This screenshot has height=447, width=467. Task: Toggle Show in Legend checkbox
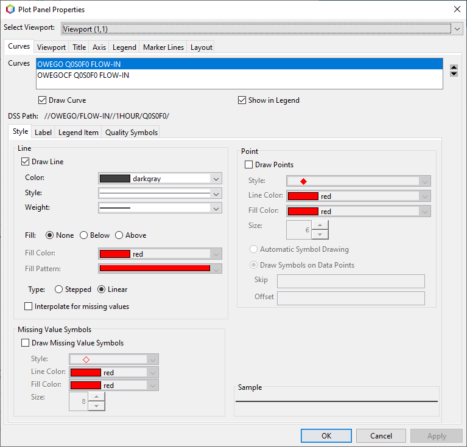tap(242, 100)
